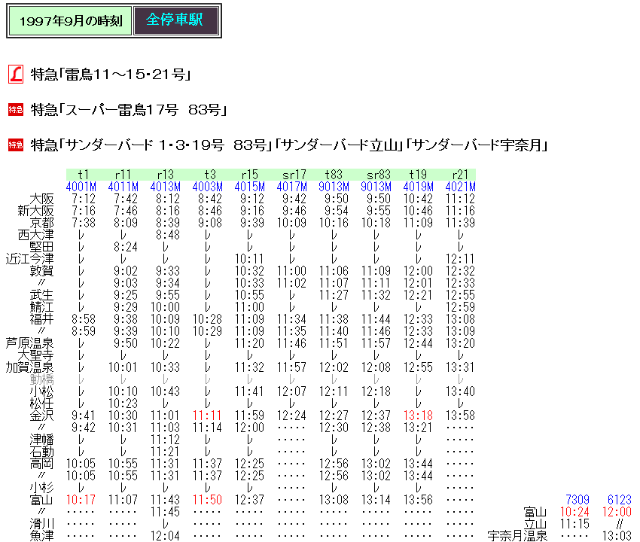Click the 鯖江 station row label
The width and height of the screenshot is (640, 542).
pos(41,307)
